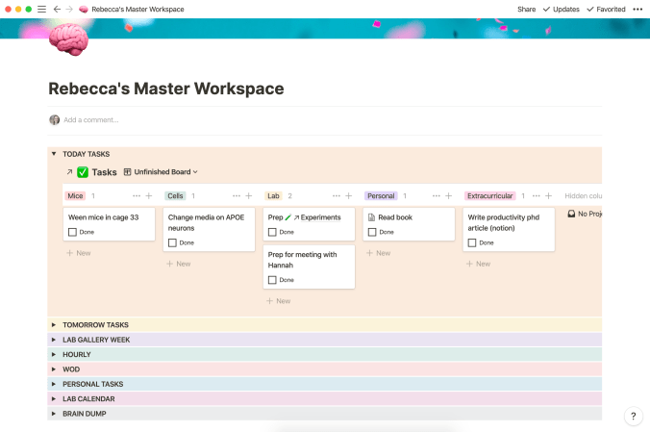This screenshot has height=432, width=650.
Task: Click the help question mark button
Action: pyautogui.click(x=633, y=416)
